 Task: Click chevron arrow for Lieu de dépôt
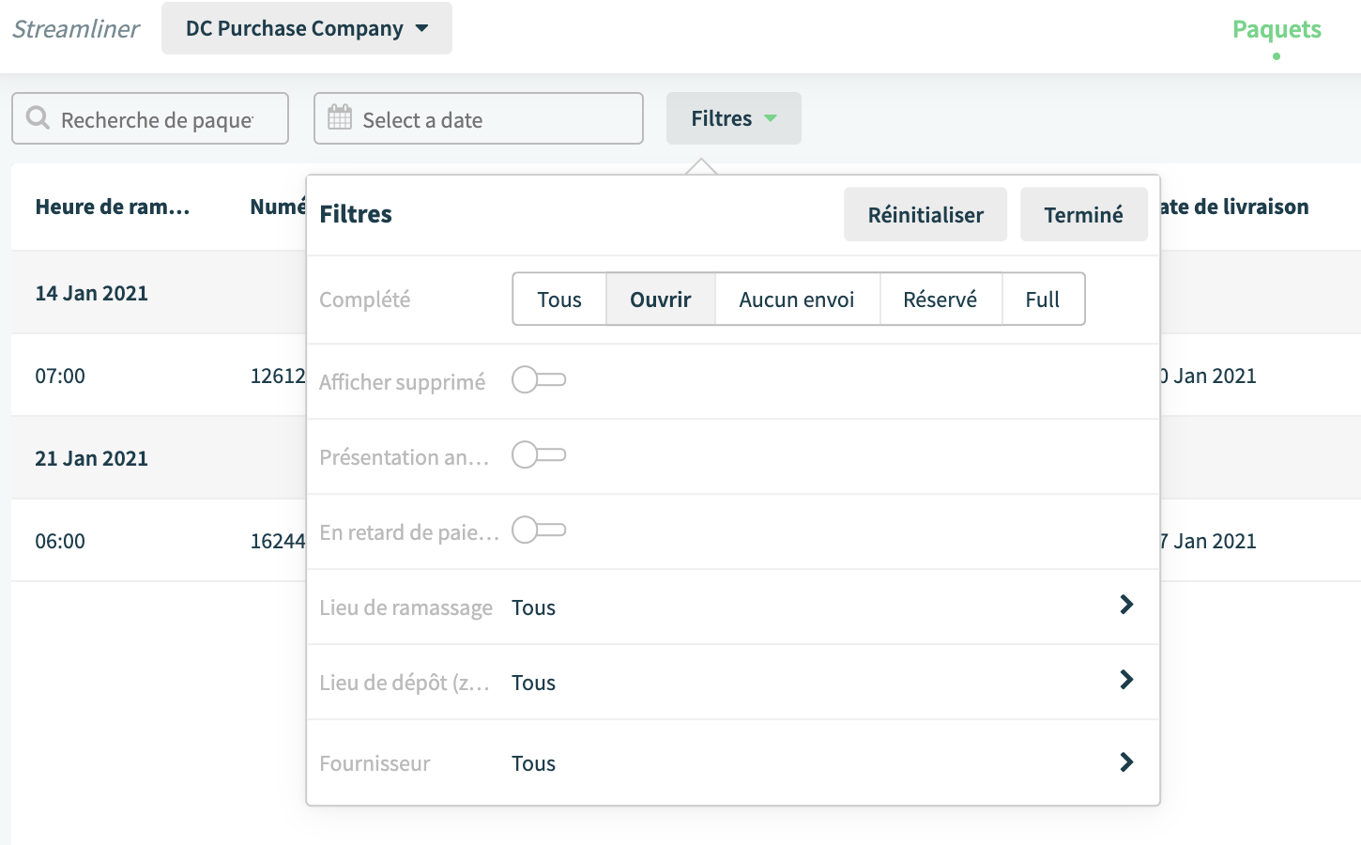(1126, 680)
